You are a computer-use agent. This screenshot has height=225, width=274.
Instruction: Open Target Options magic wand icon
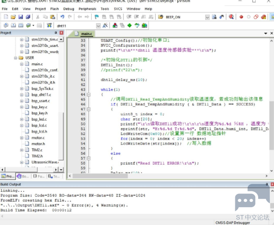(x=105, y=26)
